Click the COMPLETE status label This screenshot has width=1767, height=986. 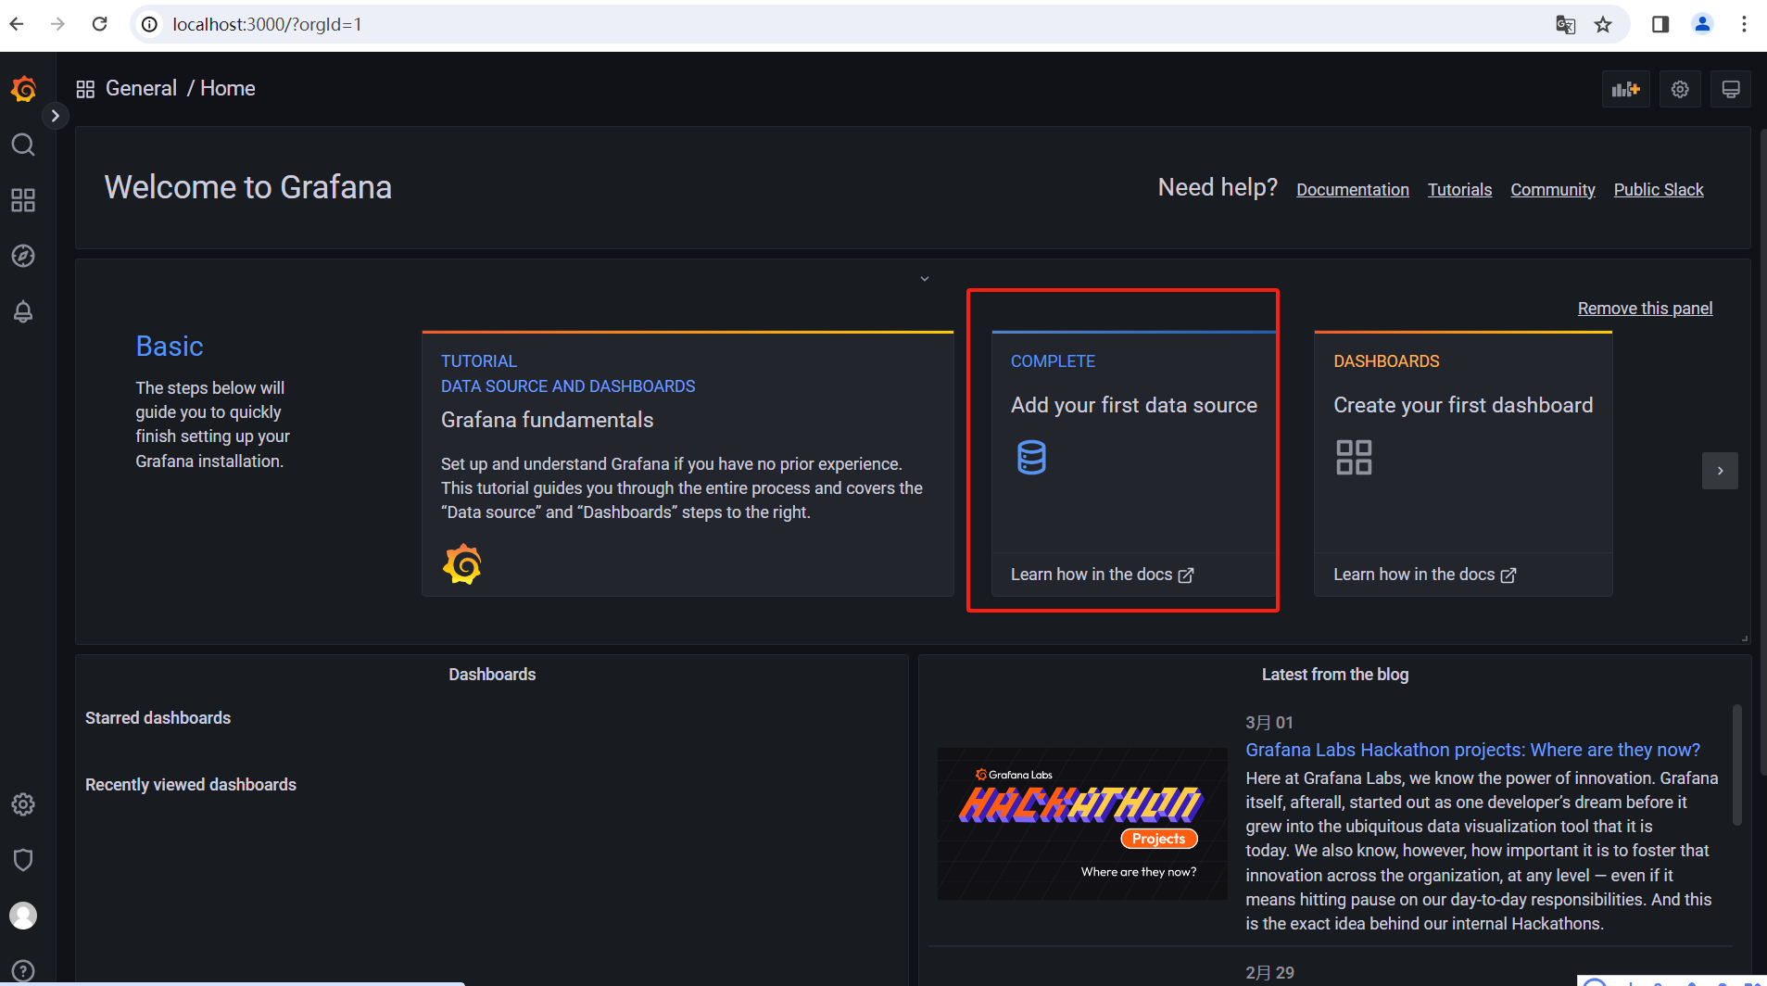[x=1053, y=361]
